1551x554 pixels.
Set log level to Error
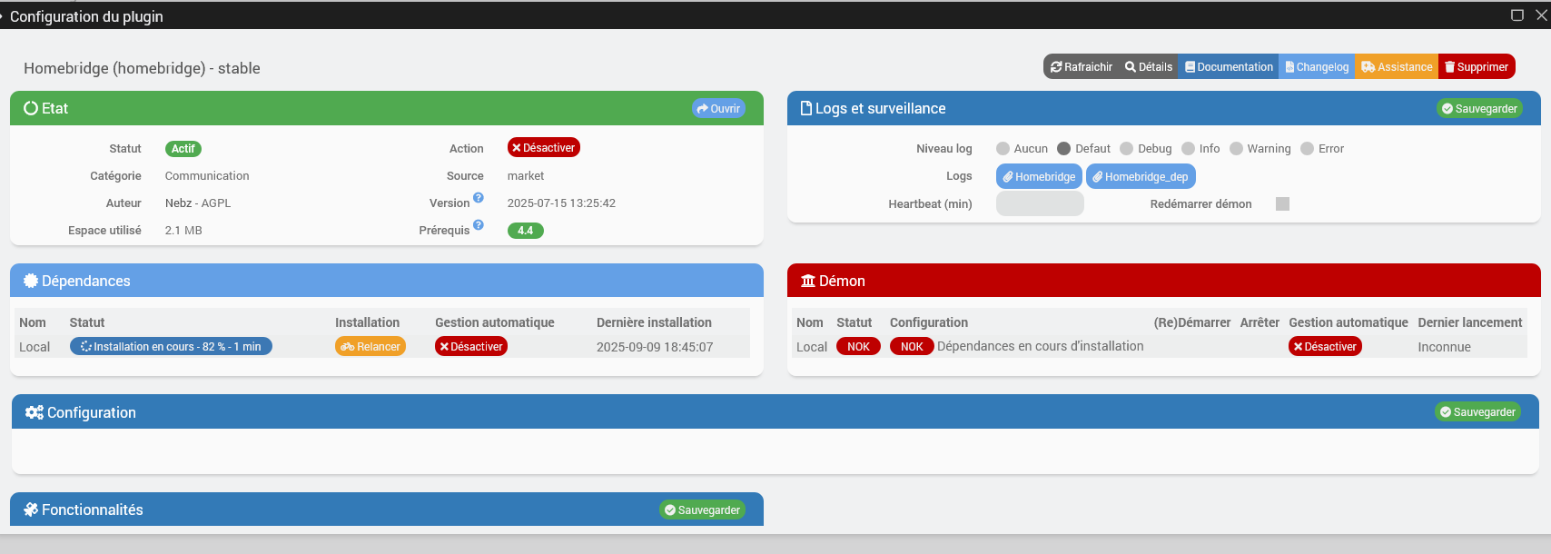(1307, 149)
